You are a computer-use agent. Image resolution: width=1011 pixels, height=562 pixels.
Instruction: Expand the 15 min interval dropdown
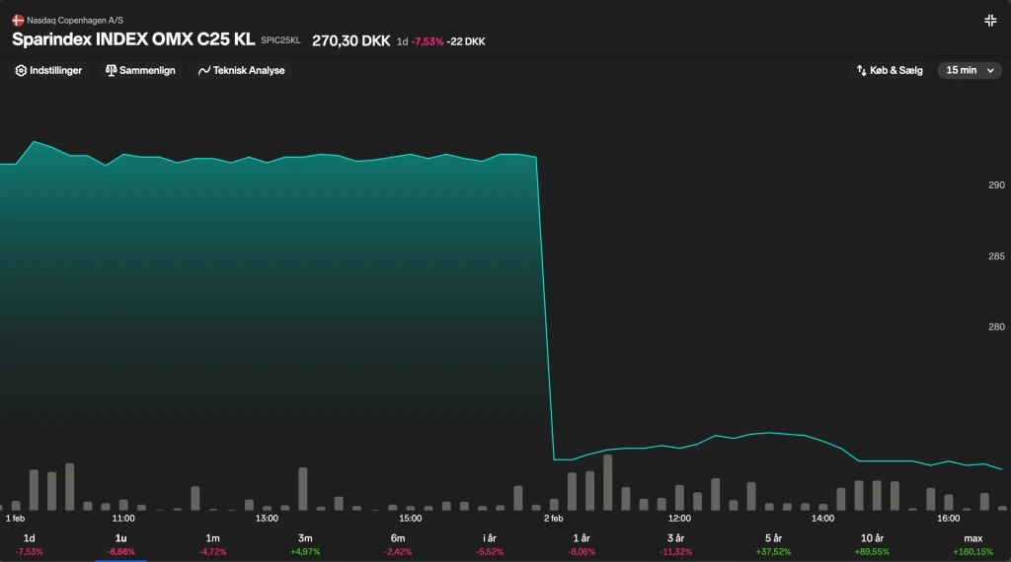pyautogui.click(x=970, y=70)
